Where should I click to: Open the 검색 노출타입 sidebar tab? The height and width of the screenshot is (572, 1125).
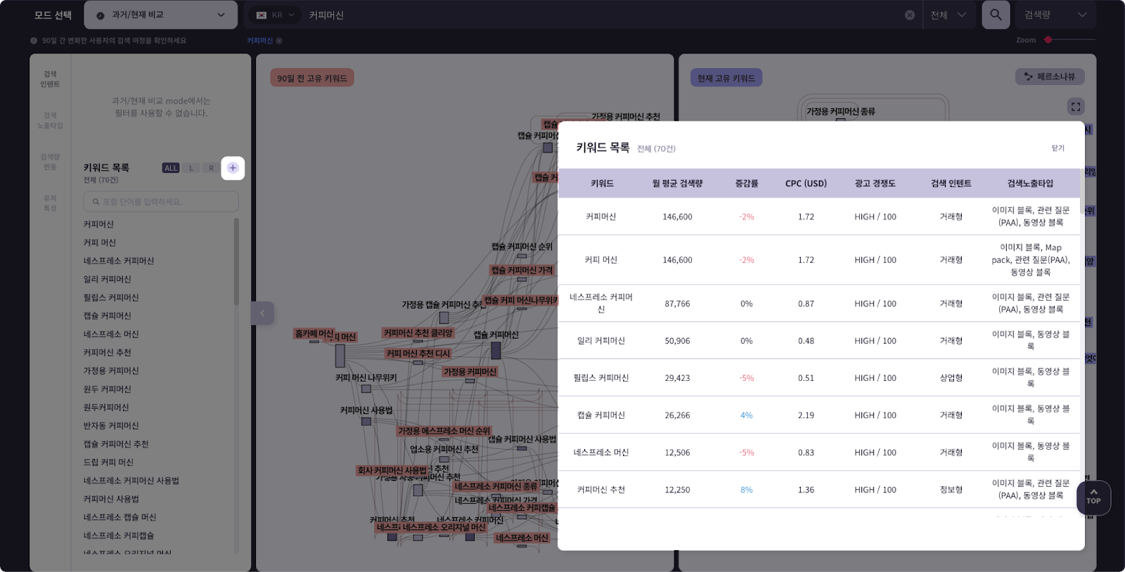coord(50,120)
